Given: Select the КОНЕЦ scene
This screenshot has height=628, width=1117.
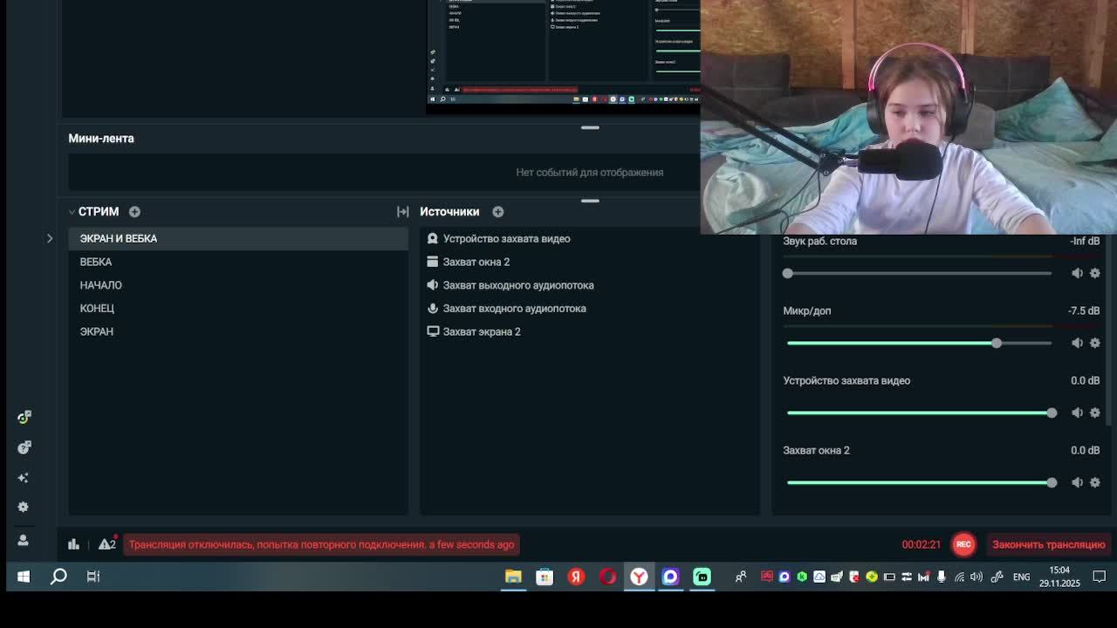Looking at the screenshot, I should click(238, 308).
